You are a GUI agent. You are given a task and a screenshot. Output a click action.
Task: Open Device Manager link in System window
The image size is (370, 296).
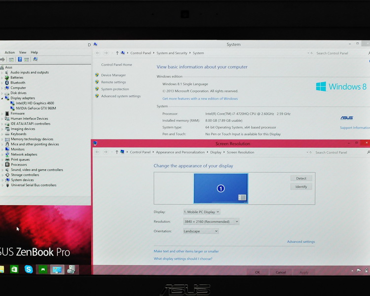(x=113, y=75)
